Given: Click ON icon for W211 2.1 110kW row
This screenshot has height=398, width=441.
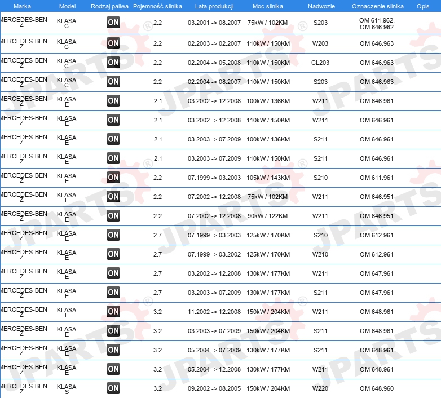Looking at the screenshot, I should click(113, 120).
